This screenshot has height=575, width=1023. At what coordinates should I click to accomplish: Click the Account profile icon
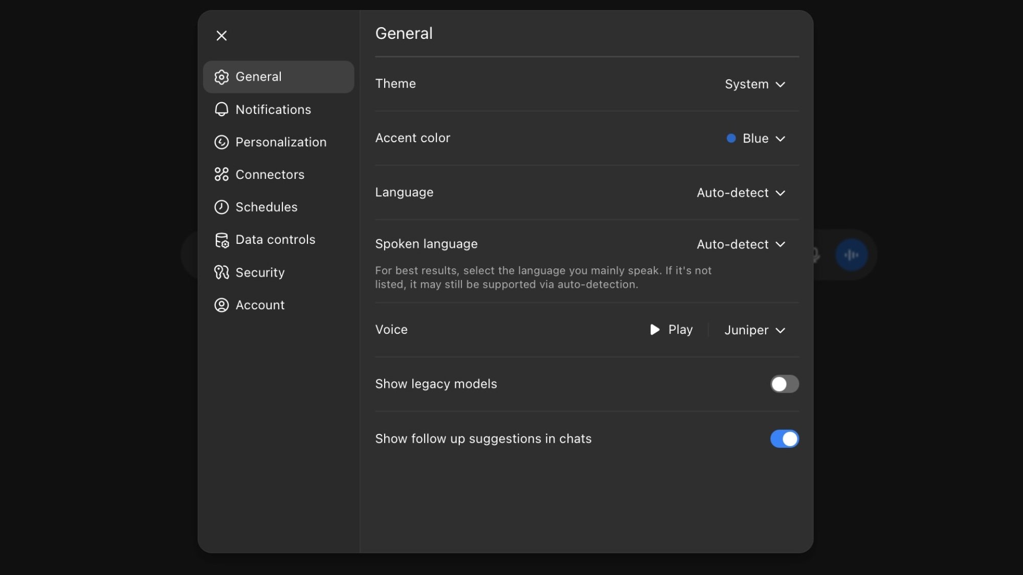point(221,305)
